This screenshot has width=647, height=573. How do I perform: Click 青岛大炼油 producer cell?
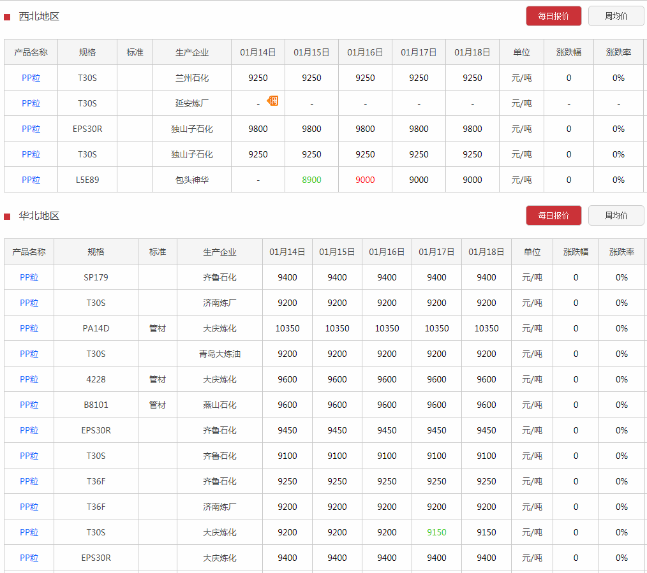click(219, 354)
